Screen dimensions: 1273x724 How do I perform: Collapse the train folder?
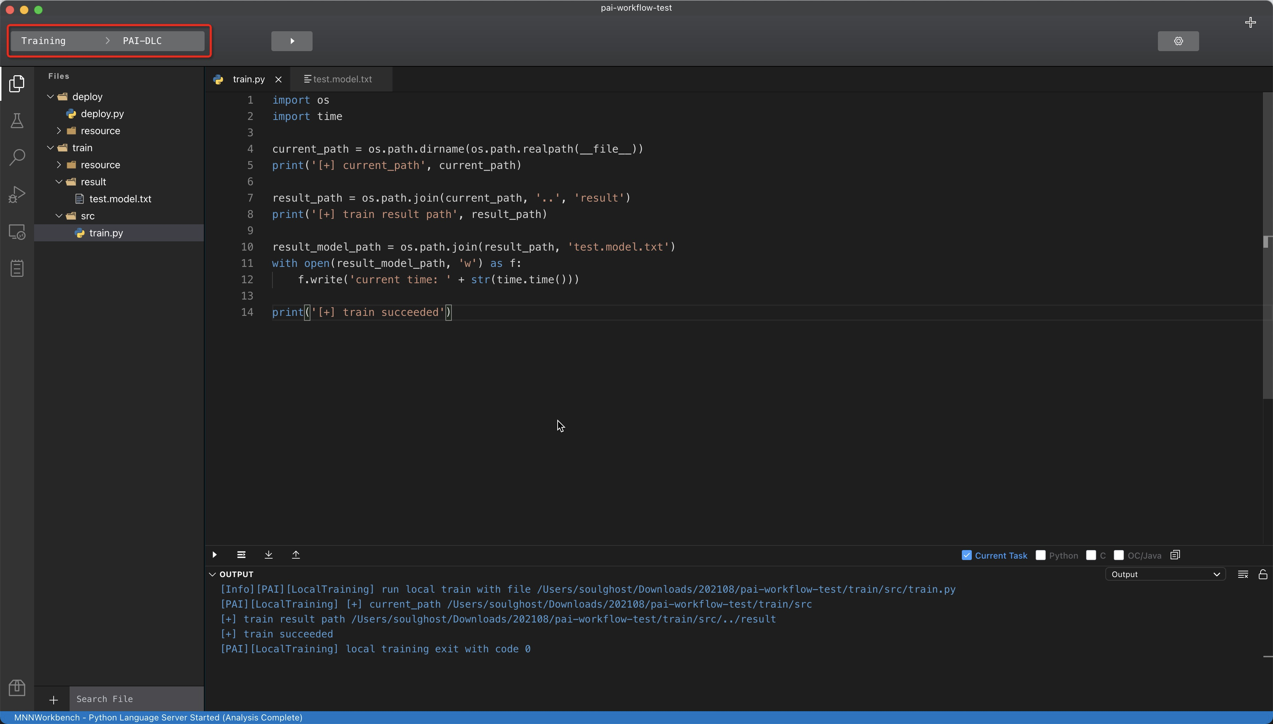[x=50, y=148]
